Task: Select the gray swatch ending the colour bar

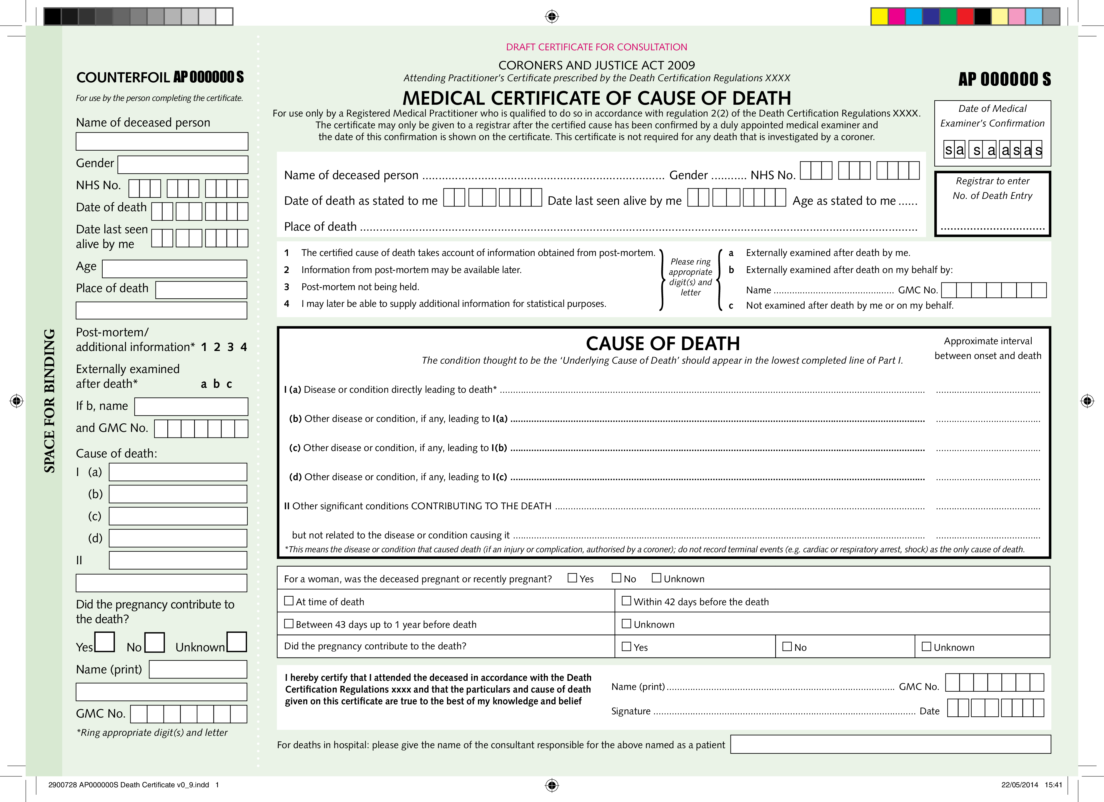Action: (1051, 16)
